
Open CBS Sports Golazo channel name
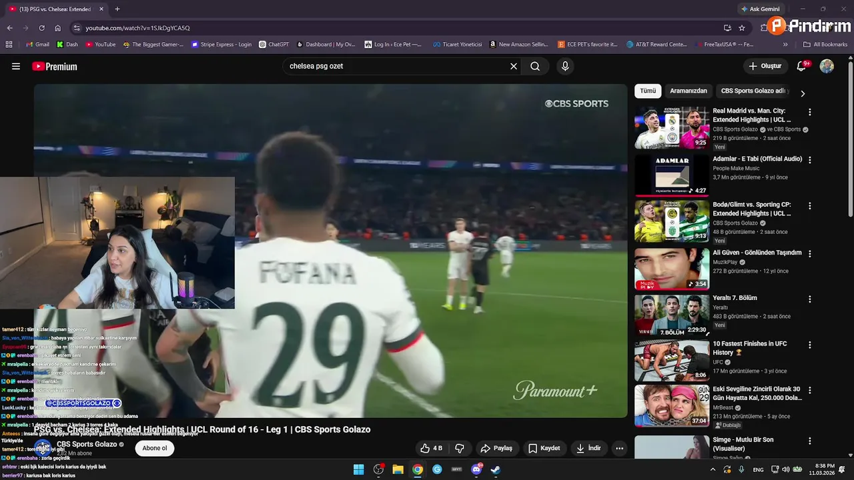87,444
